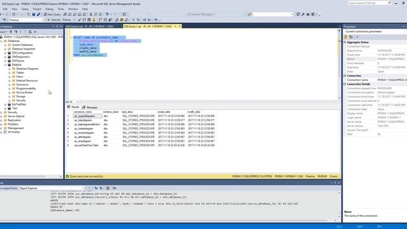Click the Find in Files icon
The width and height of the screenshot is (407, 229).
click(x=249, y=14)
